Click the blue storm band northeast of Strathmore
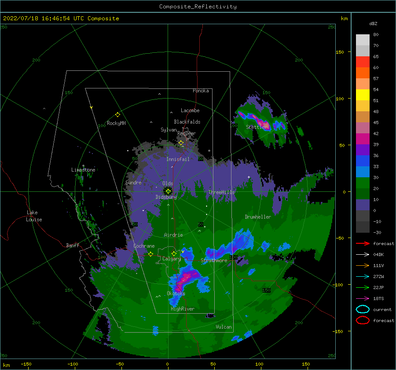 pyautogui.click(x=230, y=245)
